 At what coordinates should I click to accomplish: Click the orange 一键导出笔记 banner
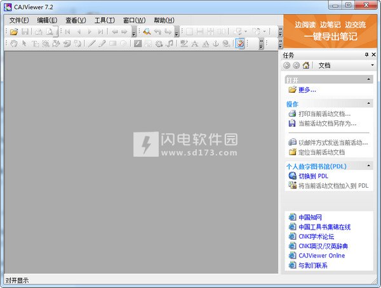click(330, 31)
